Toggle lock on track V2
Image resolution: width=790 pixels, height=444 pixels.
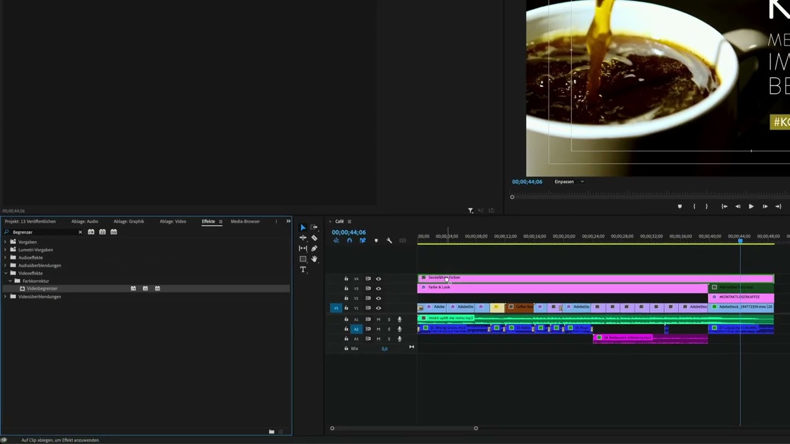346,298
